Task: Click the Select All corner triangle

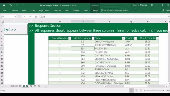Action: coord(3,22)
